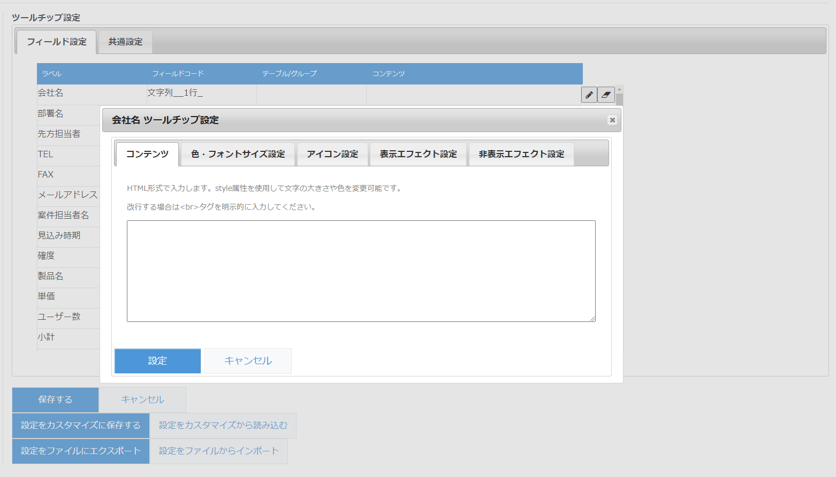Click into the HTML content text area
836x477 pixels.
tap(361, 271)
